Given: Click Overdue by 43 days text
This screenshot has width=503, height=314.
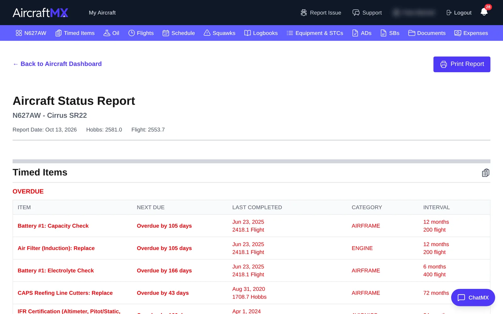Looking at the screenshot, I should click(163, 293).
